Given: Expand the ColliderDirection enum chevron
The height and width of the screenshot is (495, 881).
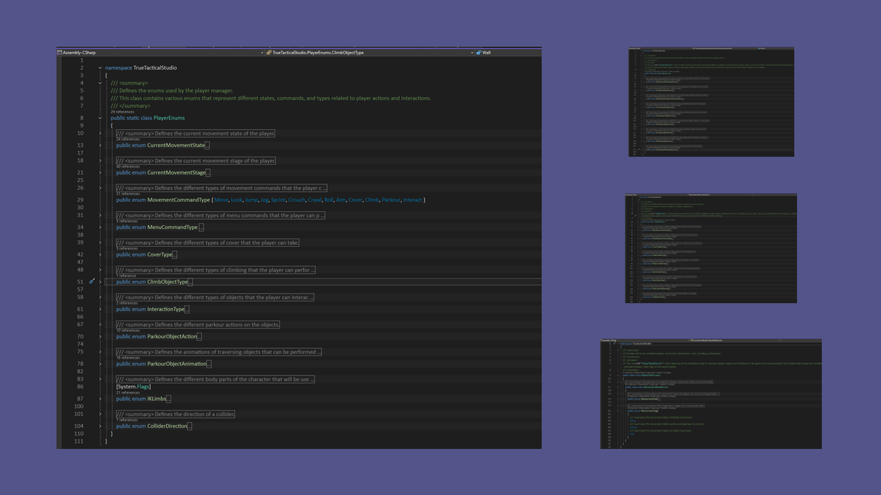Looking at the screenshot, I should coord(100,426).
